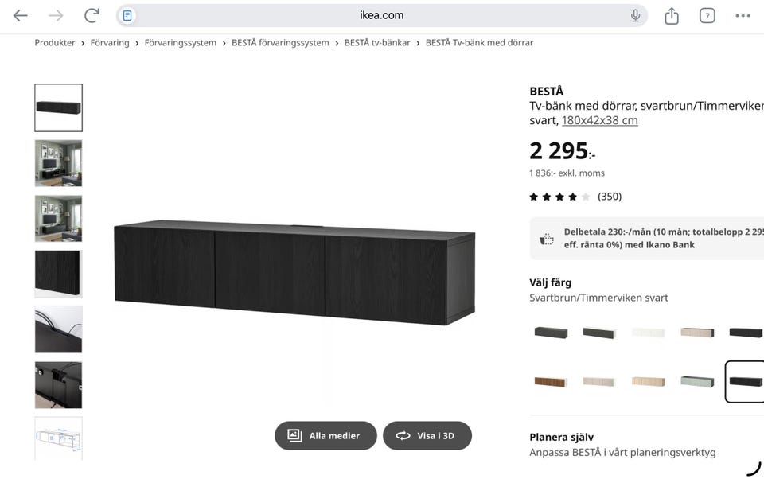Reload the page with refresh icon

point(92,16)
